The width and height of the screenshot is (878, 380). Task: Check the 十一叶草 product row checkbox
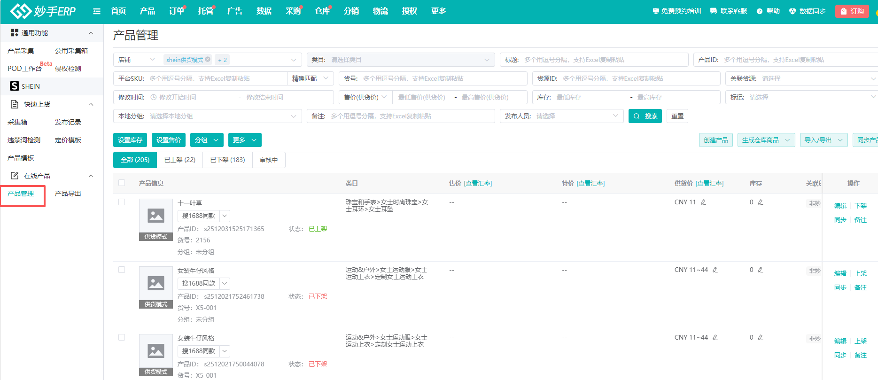122,202
